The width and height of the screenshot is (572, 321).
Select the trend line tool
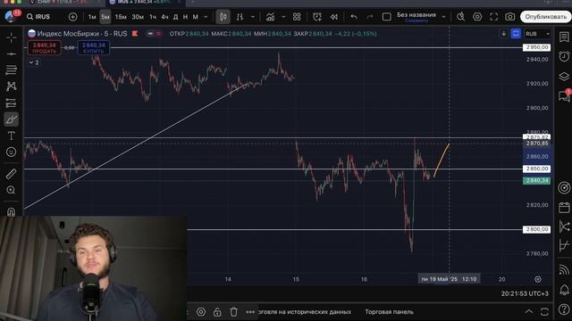click(x=12, y=53)
